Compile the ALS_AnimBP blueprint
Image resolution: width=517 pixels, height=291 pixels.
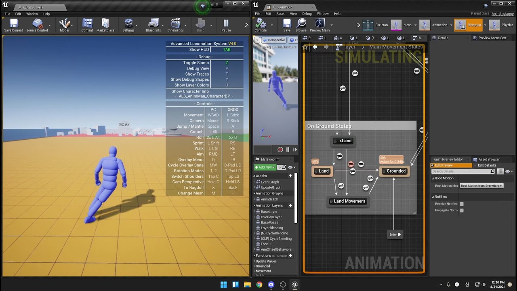(261, 25)
